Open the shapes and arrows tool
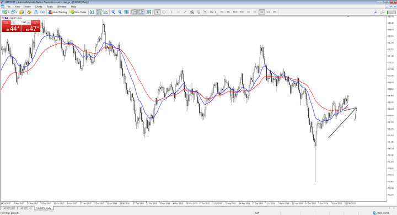The image size is (397, 215). [x=211, y=12]
